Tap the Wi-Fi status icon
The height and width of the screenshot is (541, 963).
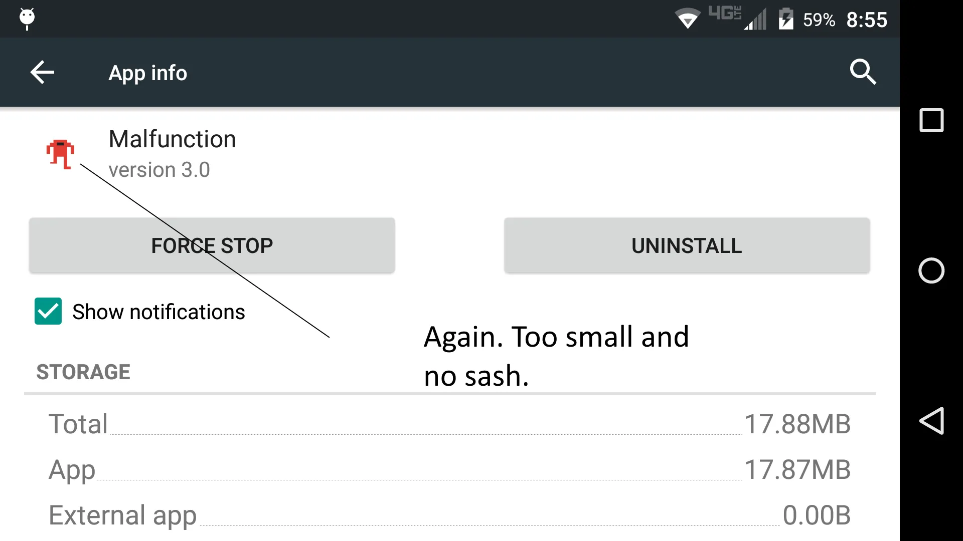pos(687,20)
